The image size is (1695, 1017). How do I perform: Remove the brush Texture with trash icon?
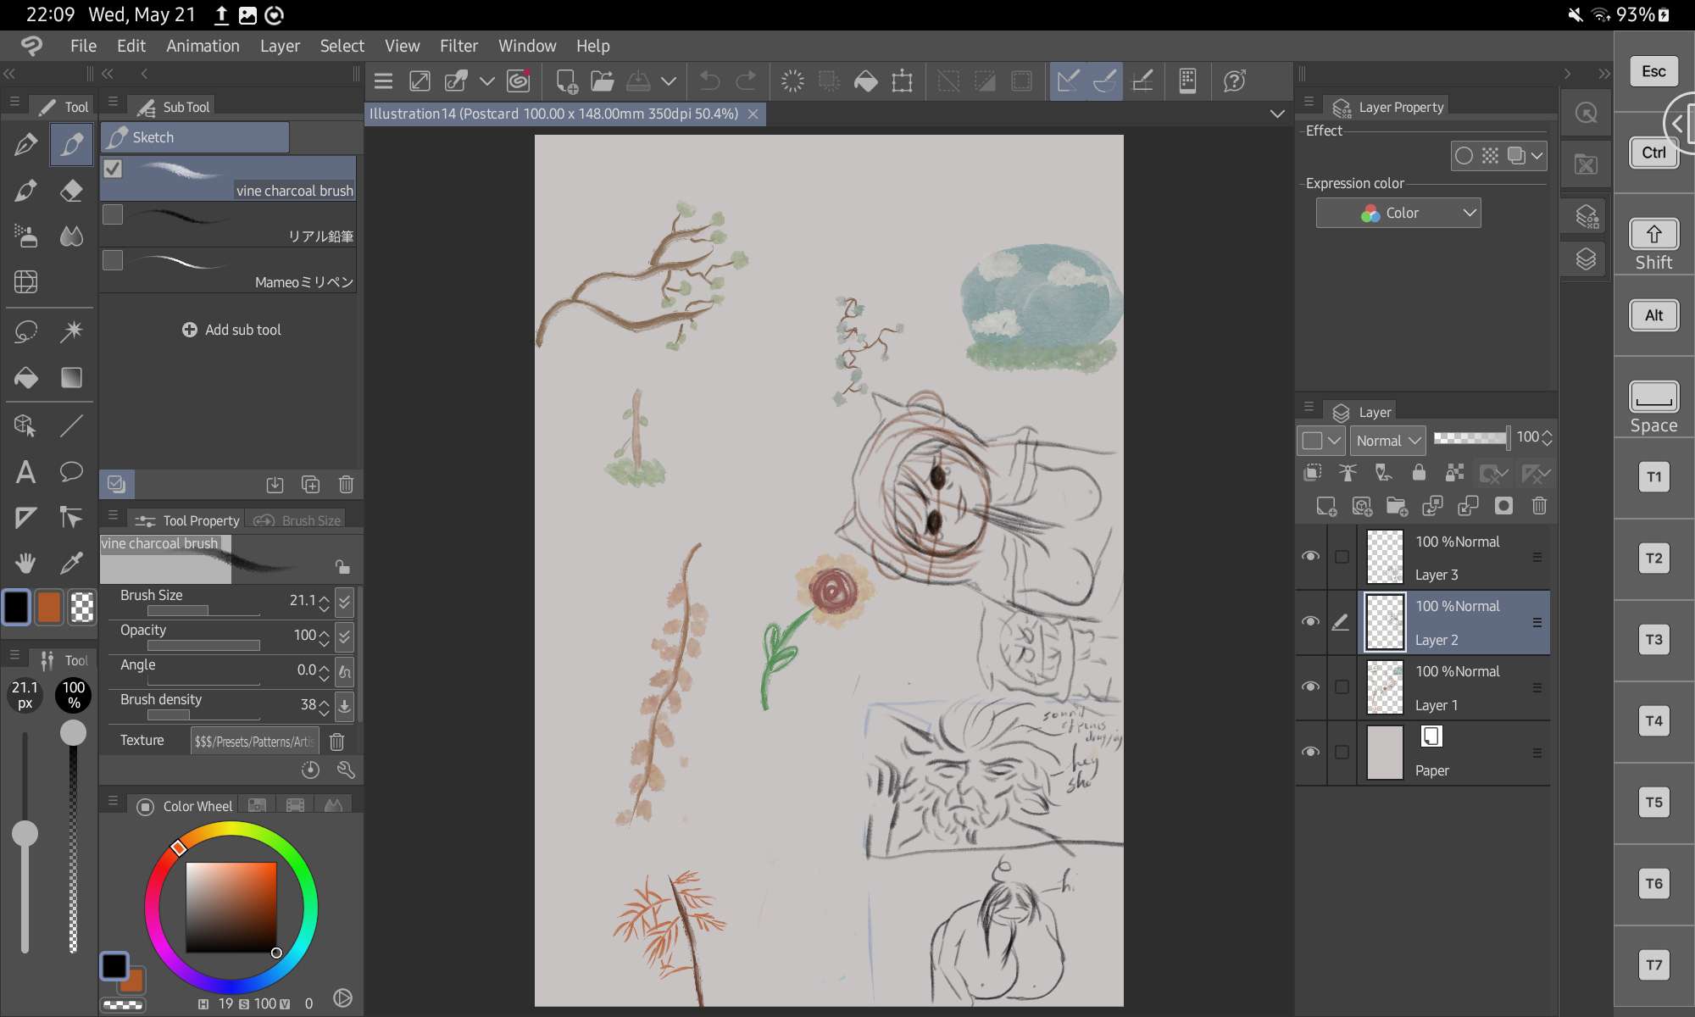pyautogui.click(x=336, y=742)
